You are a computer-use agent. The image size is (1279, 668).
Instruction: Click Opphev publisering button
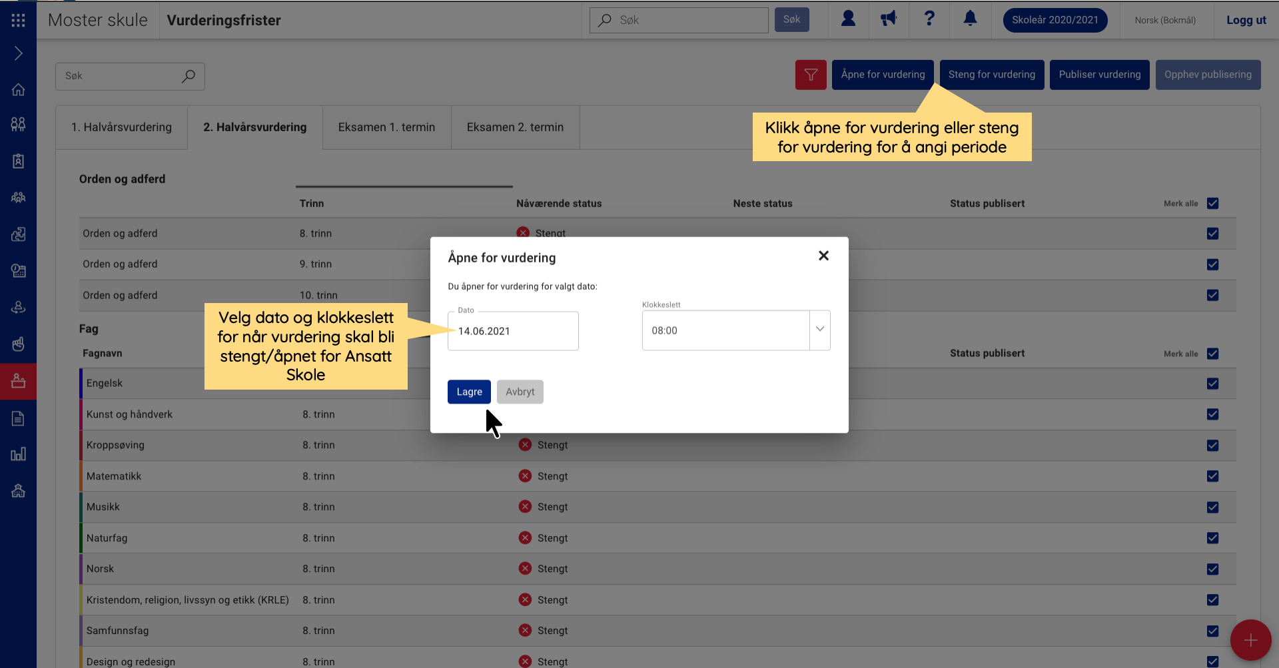(x=1208, y=75)
